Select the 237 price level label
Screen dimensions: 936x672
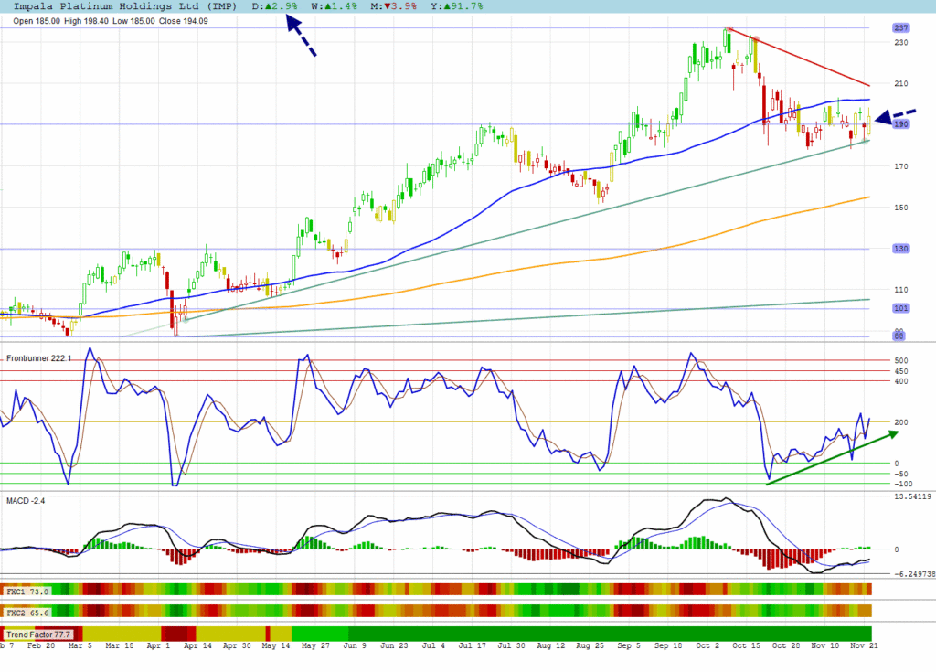tap(900, 27)
